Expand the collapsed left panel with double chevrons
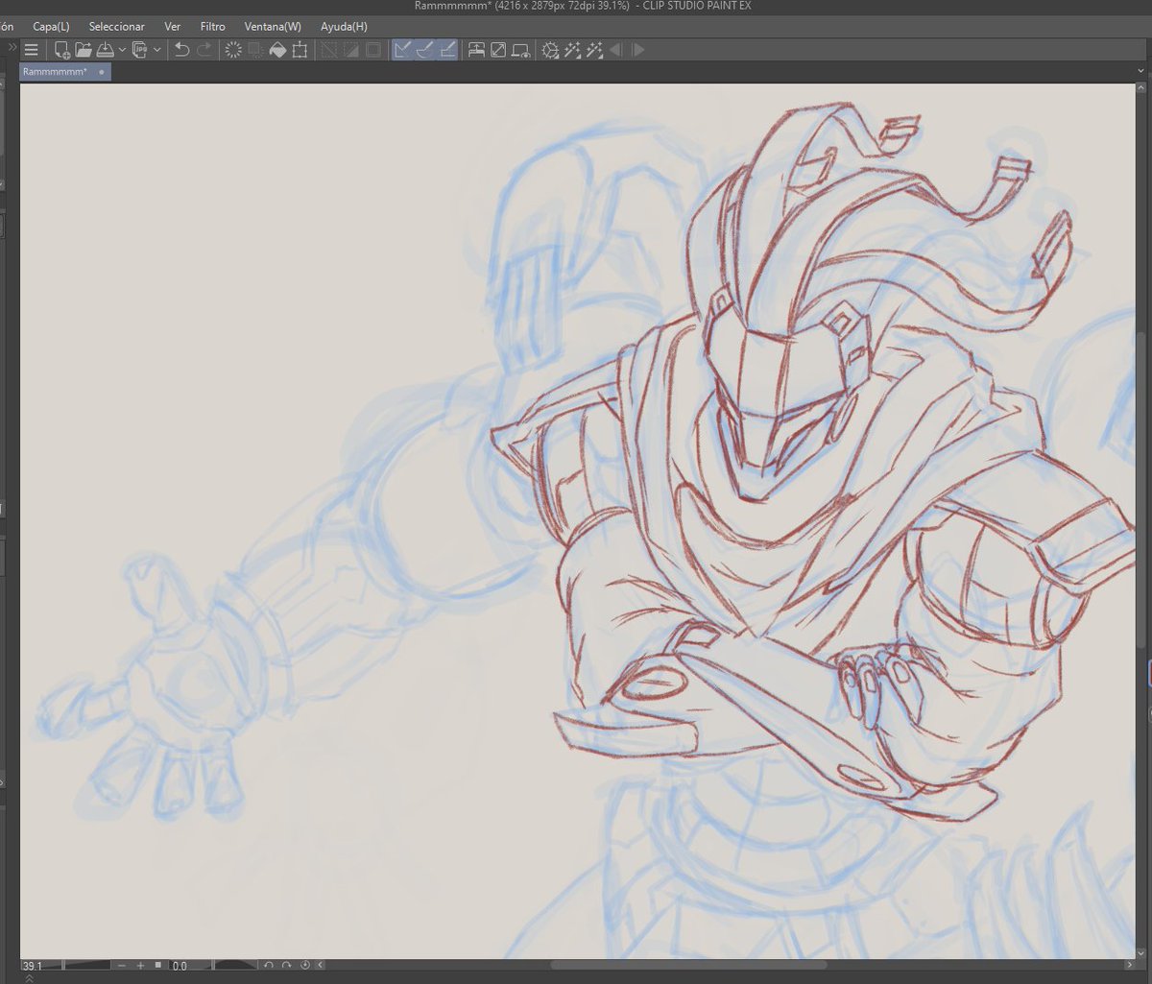 [11, 48]
